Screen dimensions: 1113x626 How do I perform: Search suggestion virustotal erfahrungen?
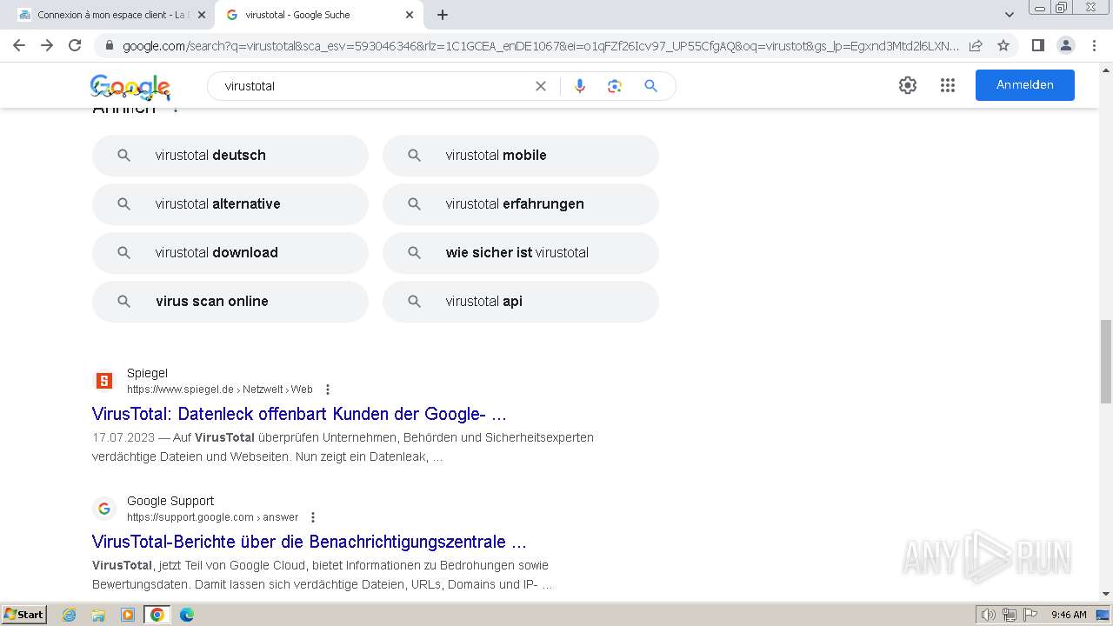pos(521,204)
